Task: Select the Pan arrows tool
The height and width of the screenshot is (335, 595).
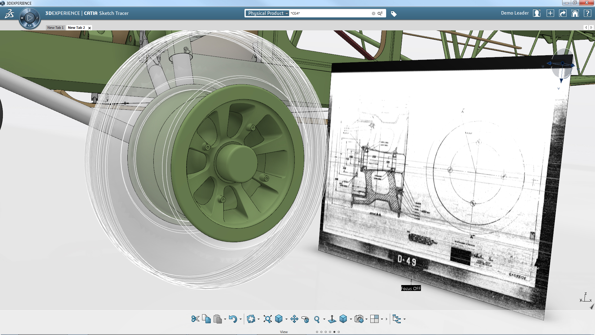Action: coord(294,319)
